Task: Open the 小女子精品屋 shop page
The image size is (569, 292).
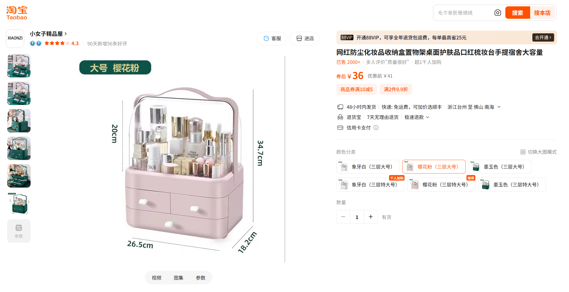Action: point(48,34)
